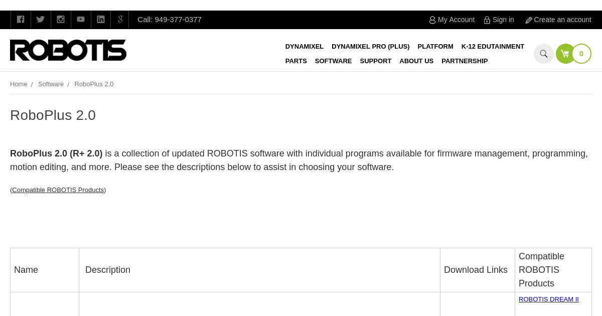Open the ROBOTIS DREAM II link
This screenshot has width=602, height=316.
coord(549,299)
